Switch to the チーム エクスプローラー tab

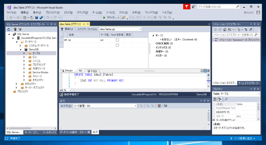click(249, 83)
